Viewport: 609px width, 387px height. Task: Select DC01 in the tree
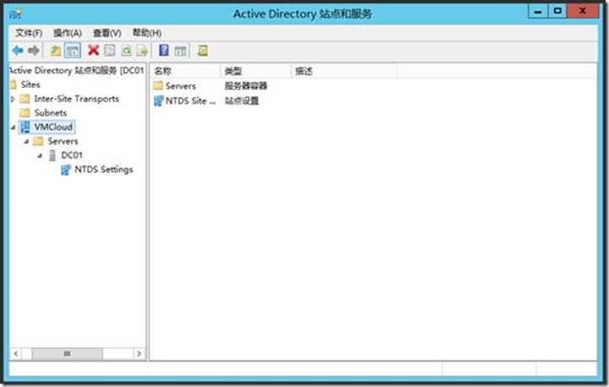72,155
